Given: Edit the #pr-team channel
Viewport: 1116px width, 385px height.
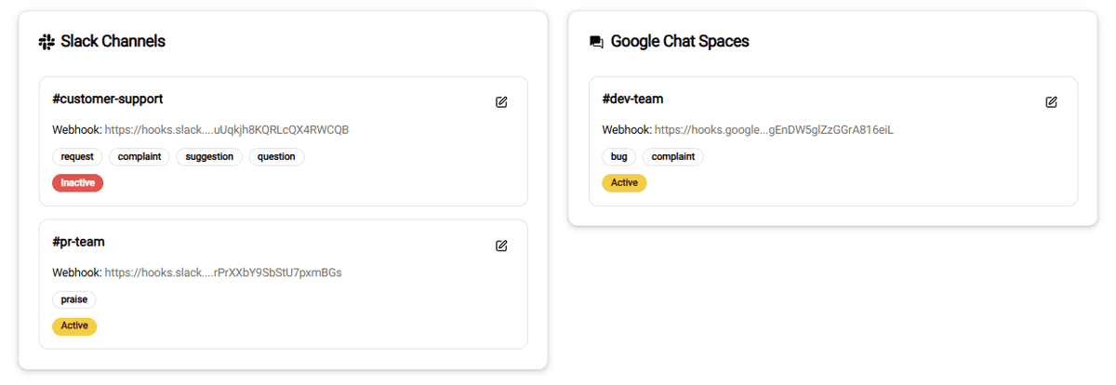Looking at the screenshot, I should click(x=501, y=246).
